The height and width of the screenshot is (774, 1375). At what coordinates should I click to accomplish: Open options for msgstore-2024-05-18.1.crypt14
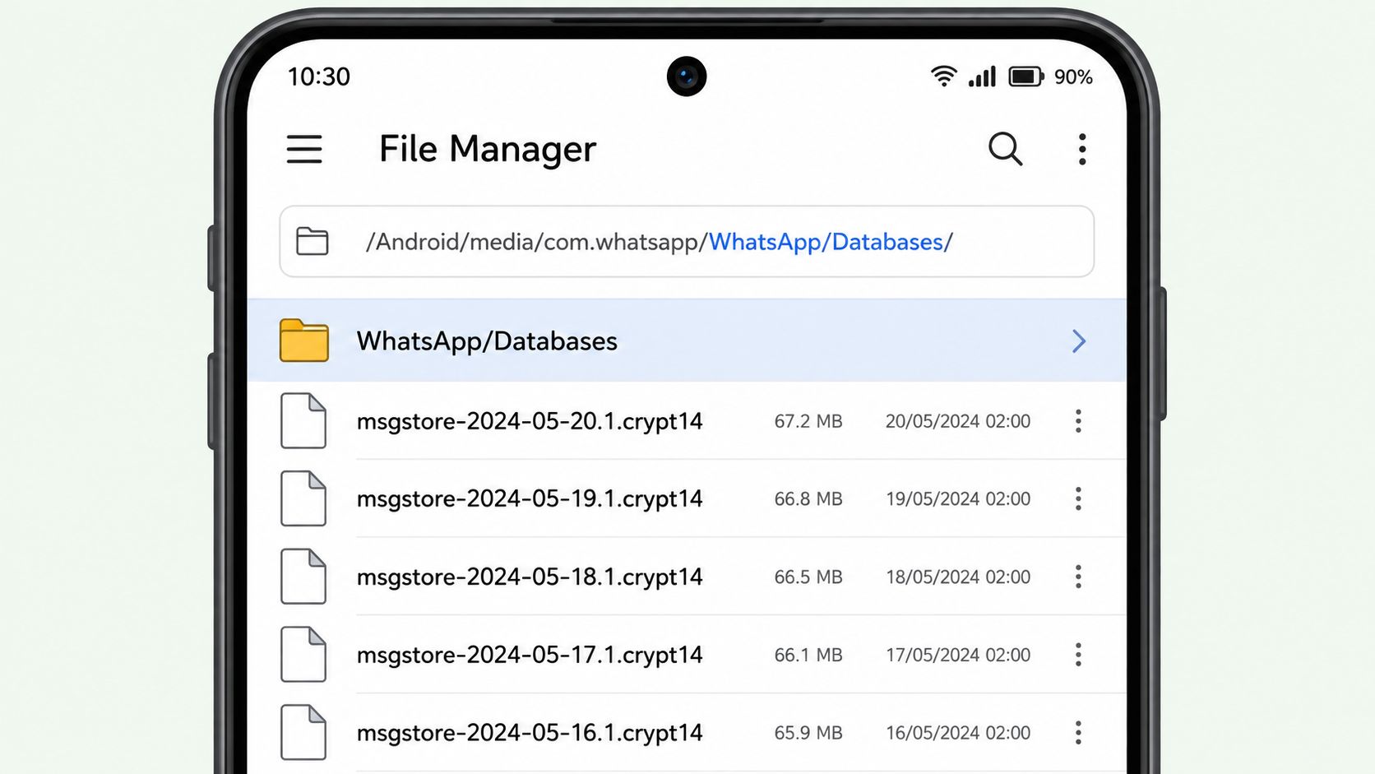coord(1078,577)
